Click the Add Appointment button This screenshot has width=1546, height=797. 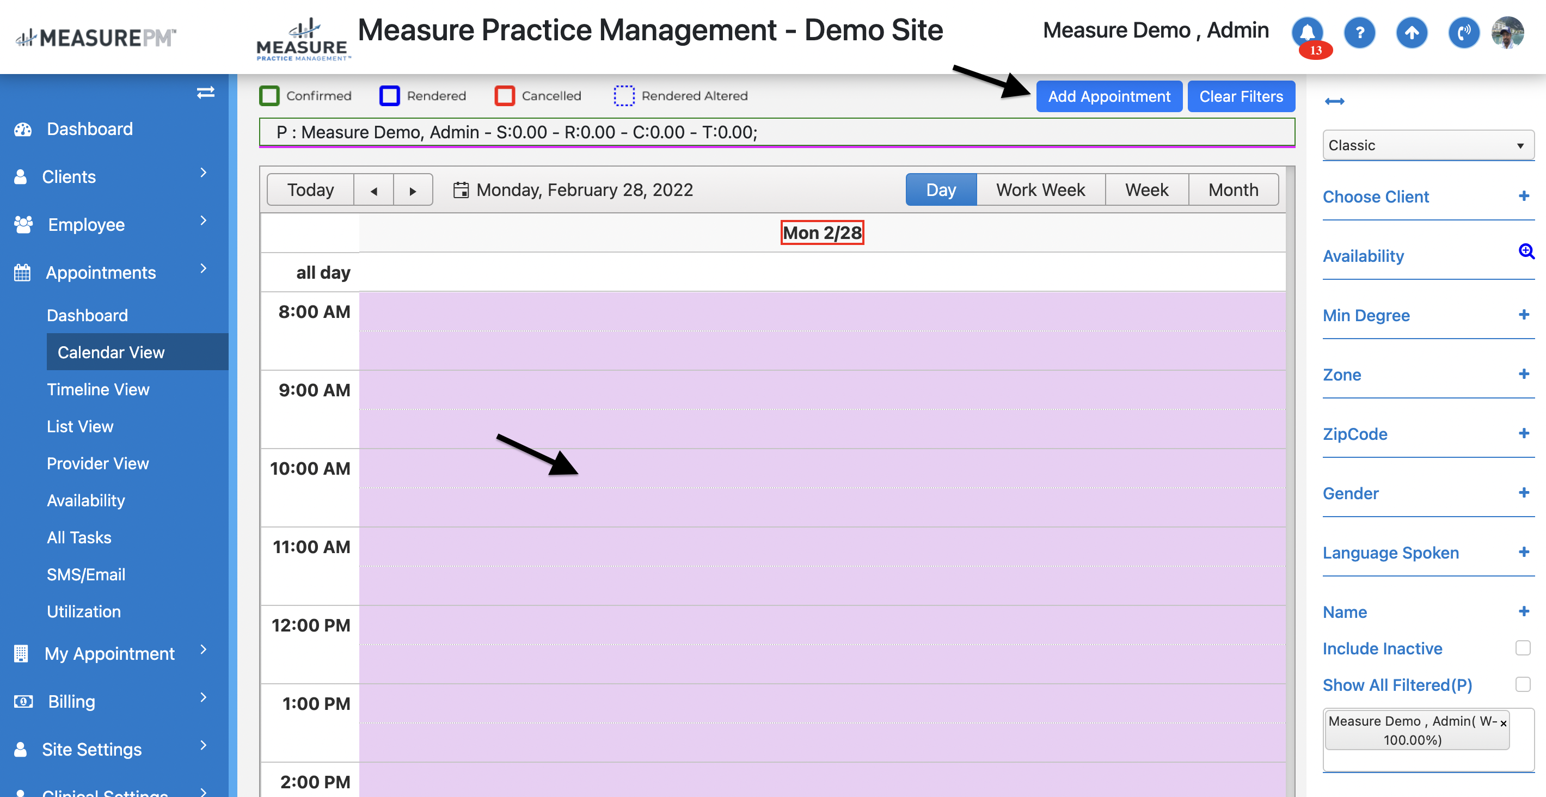(x=1108, y=96)
